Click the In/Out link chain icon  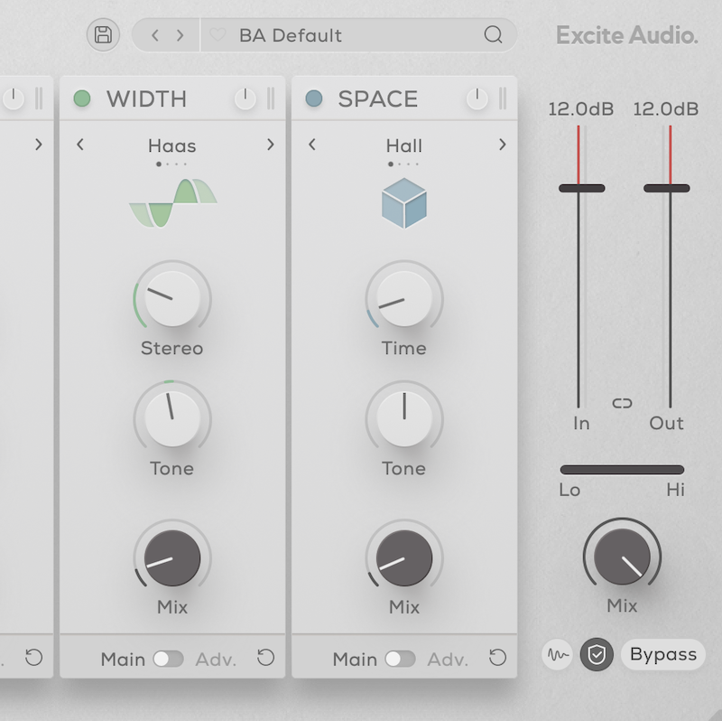(x=623, y=403)
